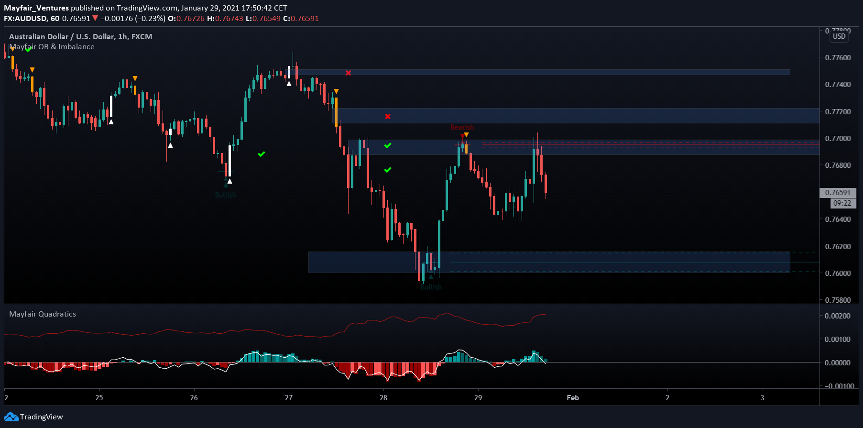Click the green checkmark under the chart title
863x428 pixels.
pyautogui.click(x=29, y=49)
